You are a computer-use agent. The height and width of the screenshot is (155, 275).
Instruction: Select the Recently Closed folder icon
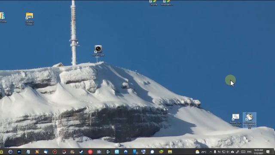[30, 19]
